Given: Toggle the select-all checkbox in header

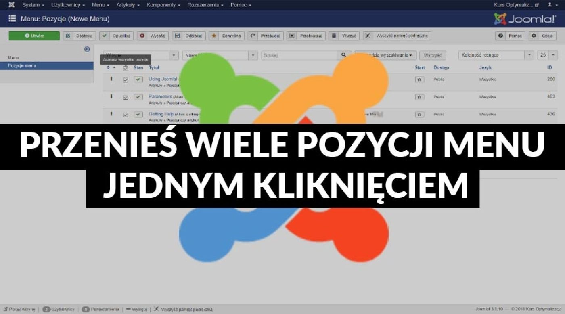Looking at the screenshot, I should coord(126,68).
